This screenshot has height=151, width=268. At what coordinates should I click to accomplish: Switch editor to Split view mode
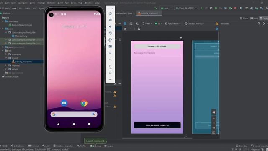[254, 18]
